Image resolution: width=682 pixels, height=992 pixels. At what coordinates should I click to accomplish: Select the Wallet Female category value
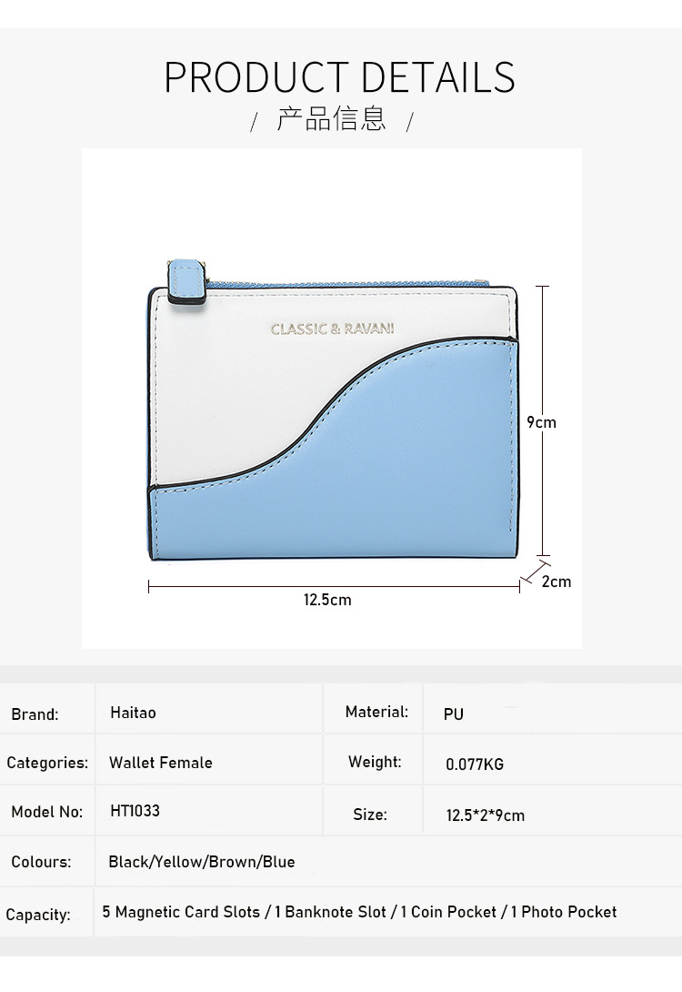pyautogui.click(x=161, y=763)
